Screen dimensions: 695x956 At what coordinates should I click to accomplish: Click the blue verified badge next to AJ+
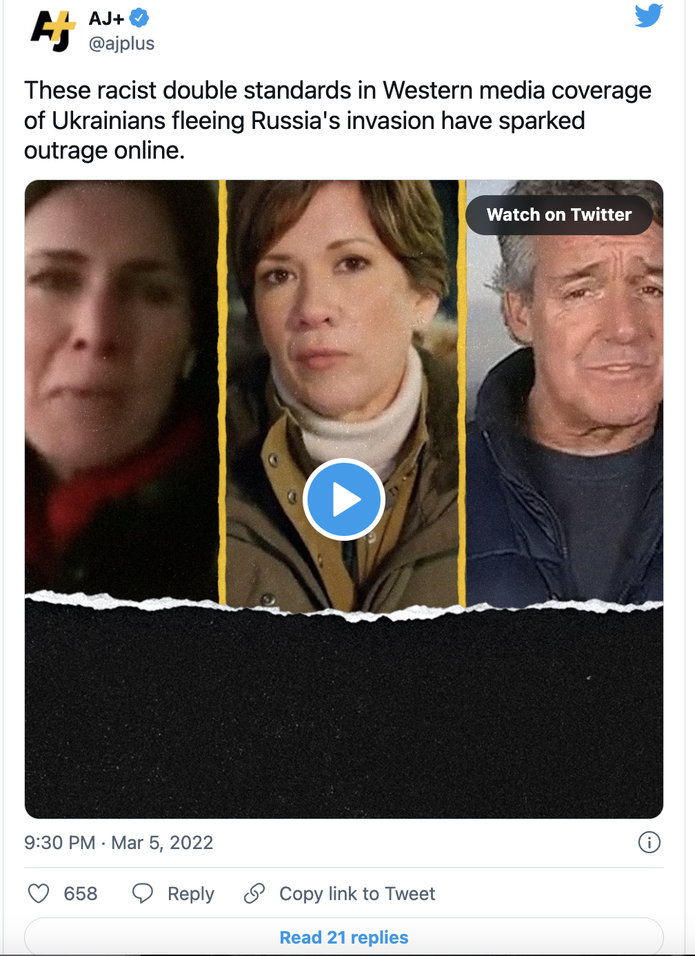point(139,18)
